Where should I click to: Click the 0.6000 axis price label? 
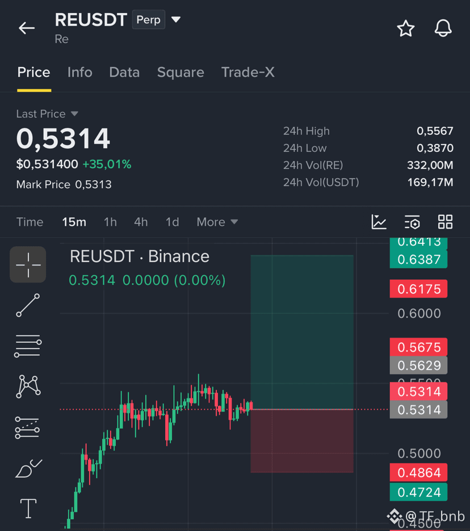click(x=419, y=314)
